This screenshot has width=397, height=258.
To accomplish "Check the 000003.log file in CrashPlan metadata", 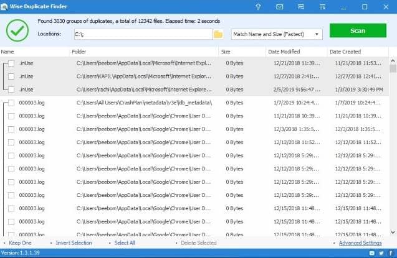I will (11, 103).
